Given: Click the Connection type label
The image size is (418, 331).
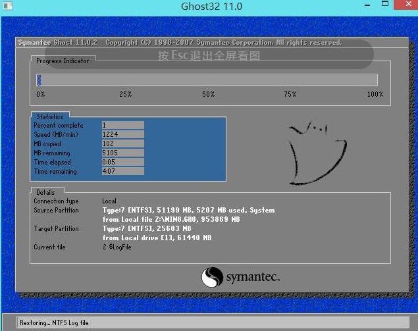Looking at the screenshot, I should coord(56,201).
